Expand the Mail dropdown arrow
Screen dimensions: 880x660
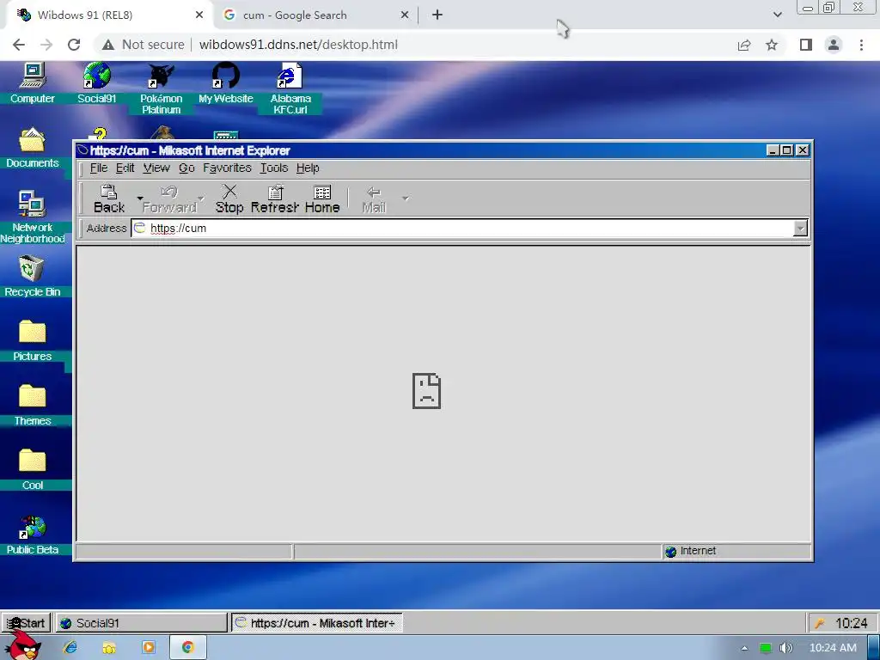[406, 199]
